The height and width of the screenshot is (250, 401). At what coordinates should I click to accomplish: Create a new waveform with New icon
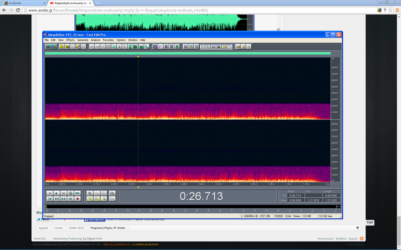tap(61, 47)
